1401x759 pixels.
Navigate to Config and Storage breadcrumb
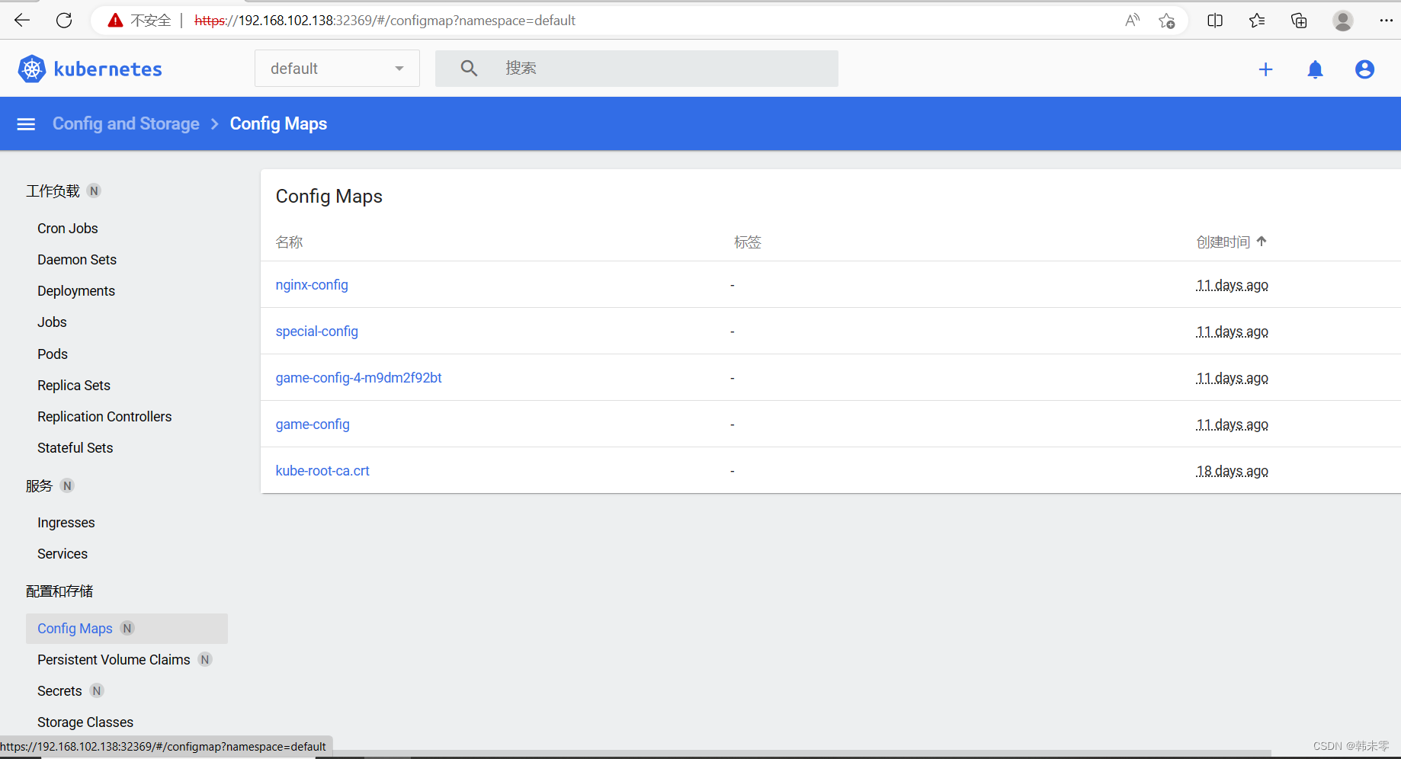point(125,123)
